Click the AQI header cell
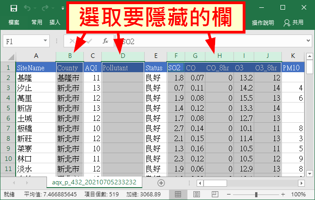The height and width of the screenshot is (200, 315). click(93, 68)
